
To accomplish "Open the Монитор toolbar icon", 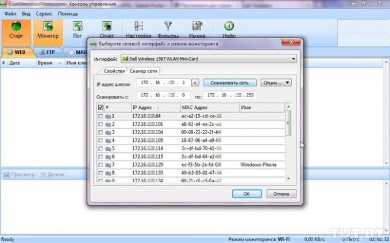I will tap(47, 27).
